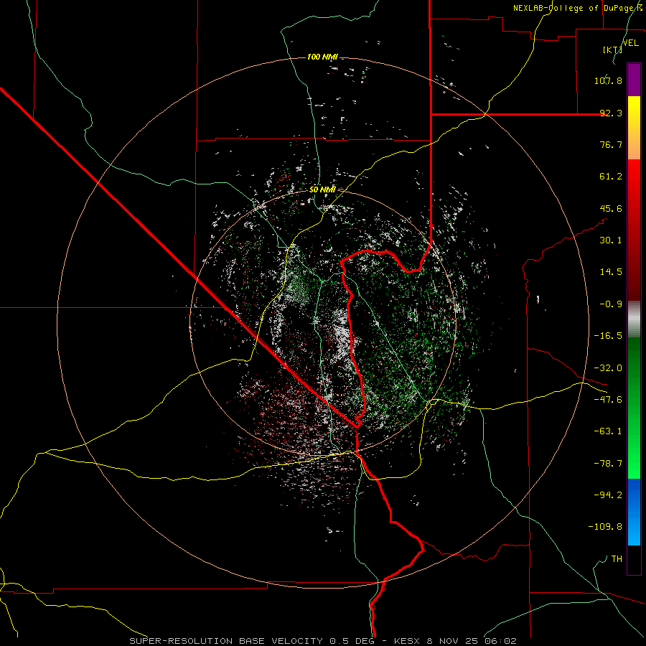Click the -0.9 velocity value
Image resolution: width=646 pixels, height=646 pixels.
(611, 304)
